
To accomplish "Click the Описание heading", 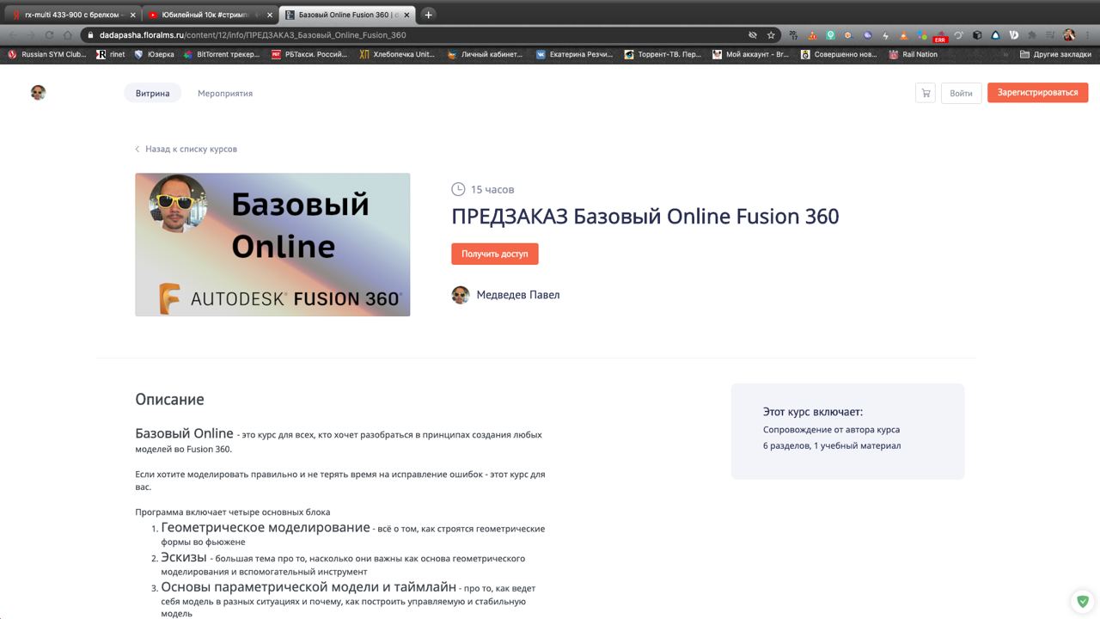I will click(x=169, y=399).
